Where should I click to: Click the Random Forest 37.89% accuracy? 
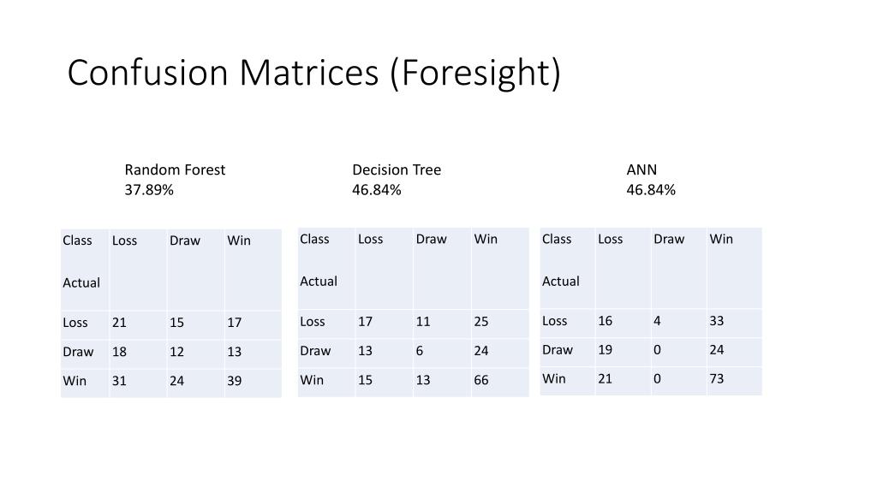pyautogui.click(x=149, y=190)
